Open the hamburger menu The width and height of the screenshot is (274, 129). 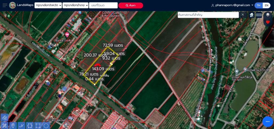5,5
